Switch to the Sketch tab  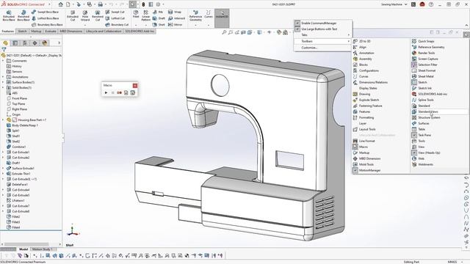click(x=22, y=31)
